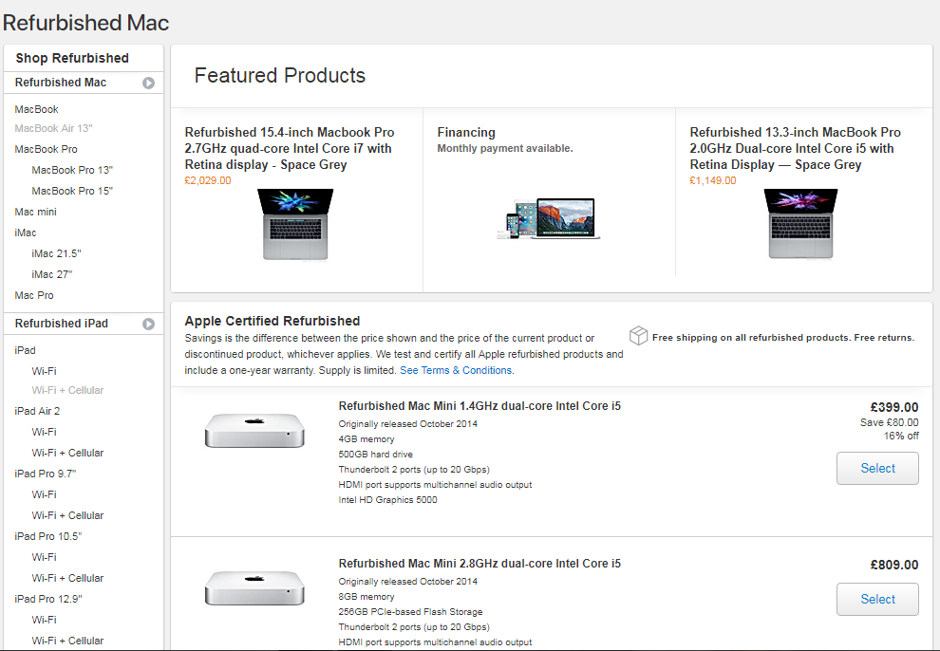Click the Shop Refurbished sidebar heading
The width and height of the screenshot is (940, 651).
coord(72,58)
